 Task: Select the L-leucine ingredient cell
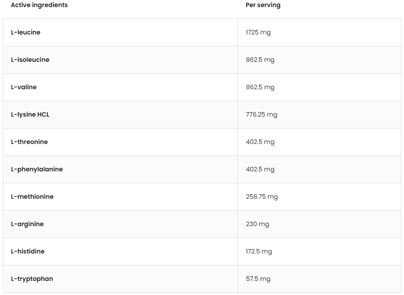pyautogui.click(x=26, y=32)
